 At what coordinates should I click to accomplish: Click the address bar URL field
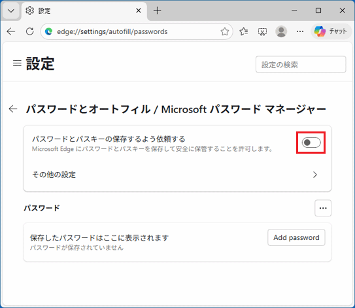point(137,31)
